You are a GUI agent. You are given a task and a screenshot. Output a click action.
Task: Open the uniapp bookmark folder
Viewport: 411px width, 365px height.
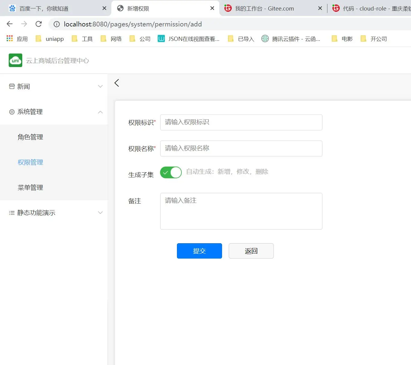50,39
